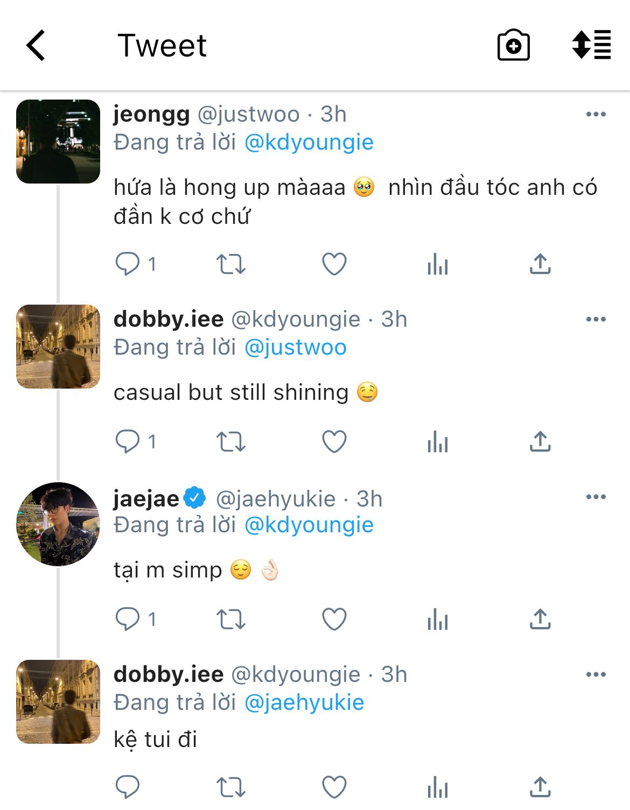Image resolution: width=630 pixels, height=810 pixels.
Task: Open jeongg's dark avatar photo
Action: [x=58, y=142]
